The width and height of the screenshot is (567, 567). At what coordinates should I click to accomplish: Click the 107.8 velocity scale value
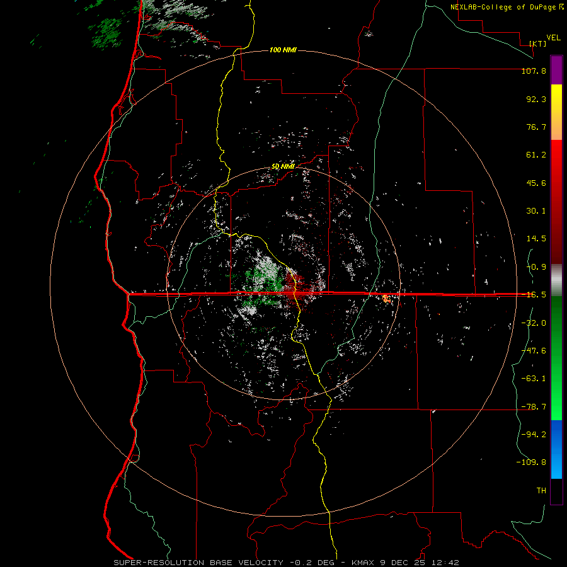[534, 71]
